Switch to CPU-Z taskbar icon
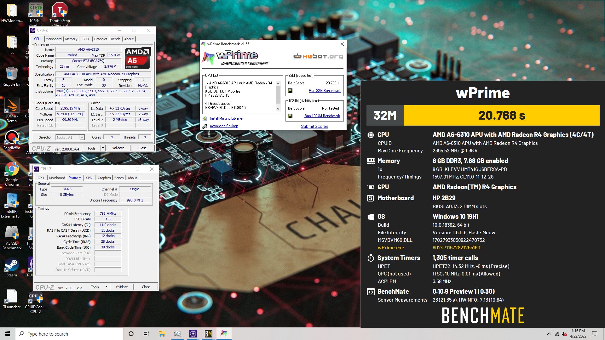This screenshot has height=340, width=605. pos(193,334)
